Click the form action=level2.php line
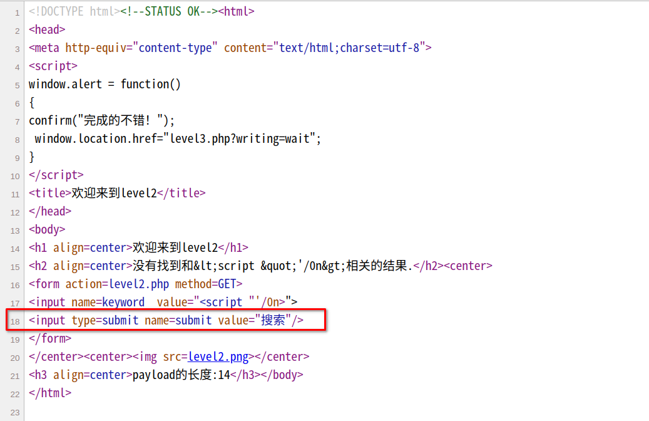This screenshot has width=649, height=421. point(135,284)
